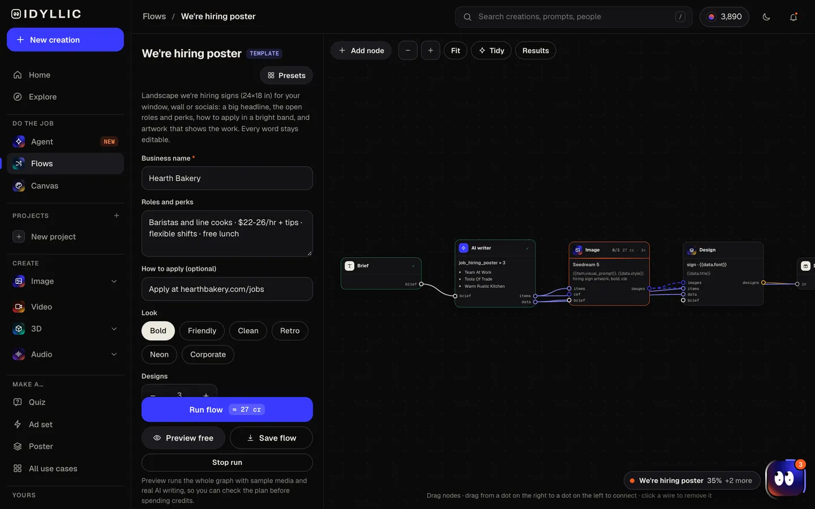Select the Corporate look
Image resolution: width=815 pixels, height=509 pixels.
pyautogui.click(x=208, y=355)
